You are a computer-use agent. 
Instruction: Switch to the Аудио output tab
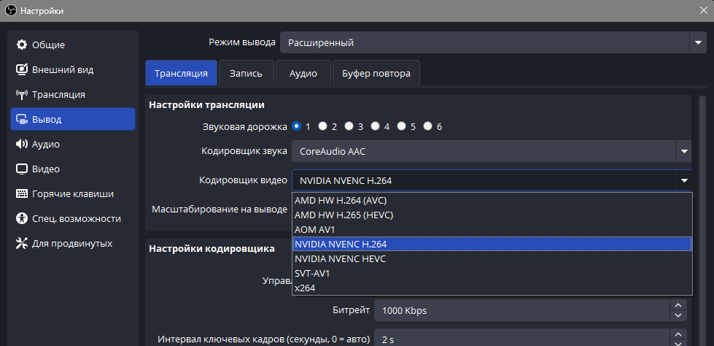click(x=303, y=73)
